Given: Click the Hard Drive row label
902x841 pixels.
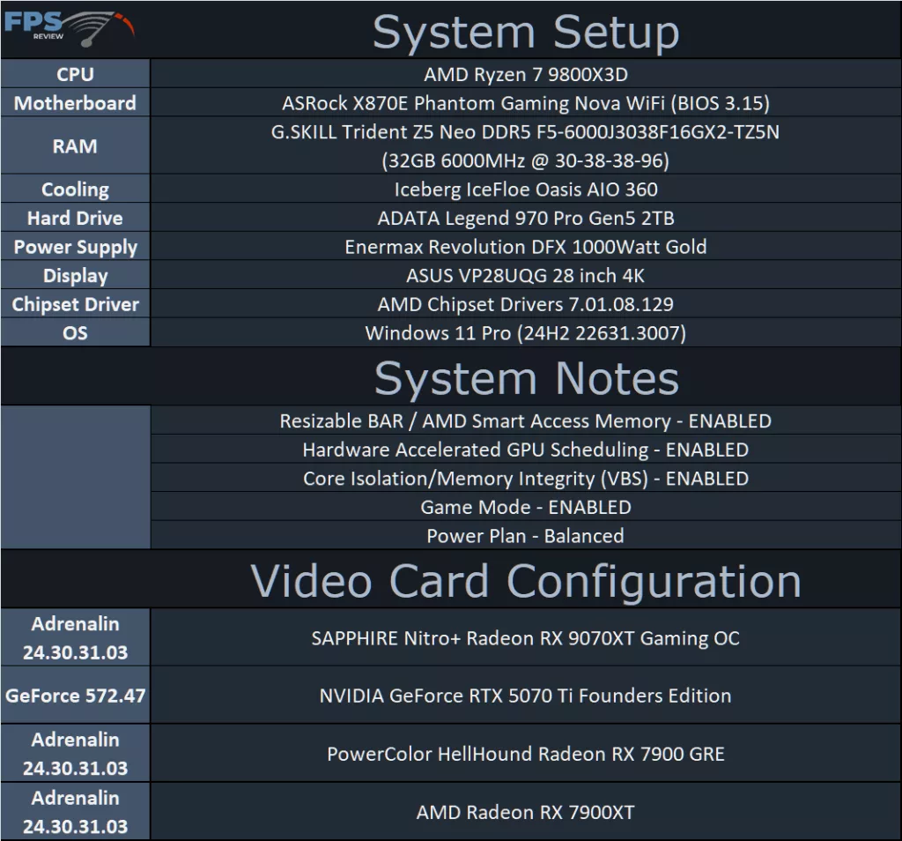Looking at the screenshot, I should (76, 218).
